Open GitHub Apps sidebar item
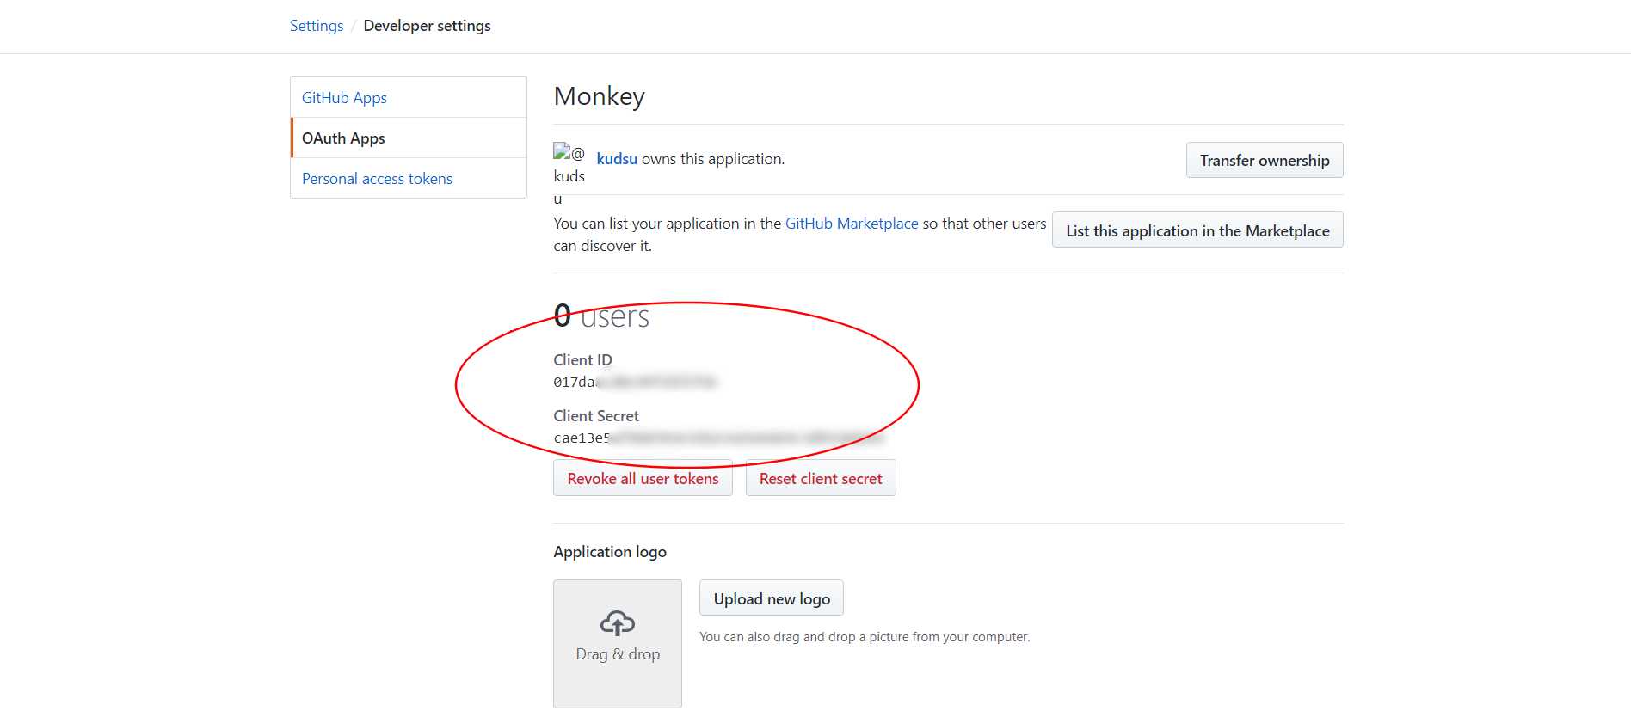The height and width of the screenshot is (717, 1631). click(409, 97)
